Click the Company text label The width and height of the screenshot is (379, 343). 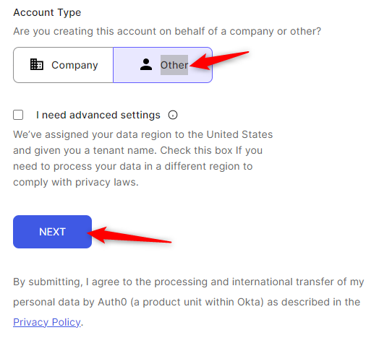[x=74, y=65]
